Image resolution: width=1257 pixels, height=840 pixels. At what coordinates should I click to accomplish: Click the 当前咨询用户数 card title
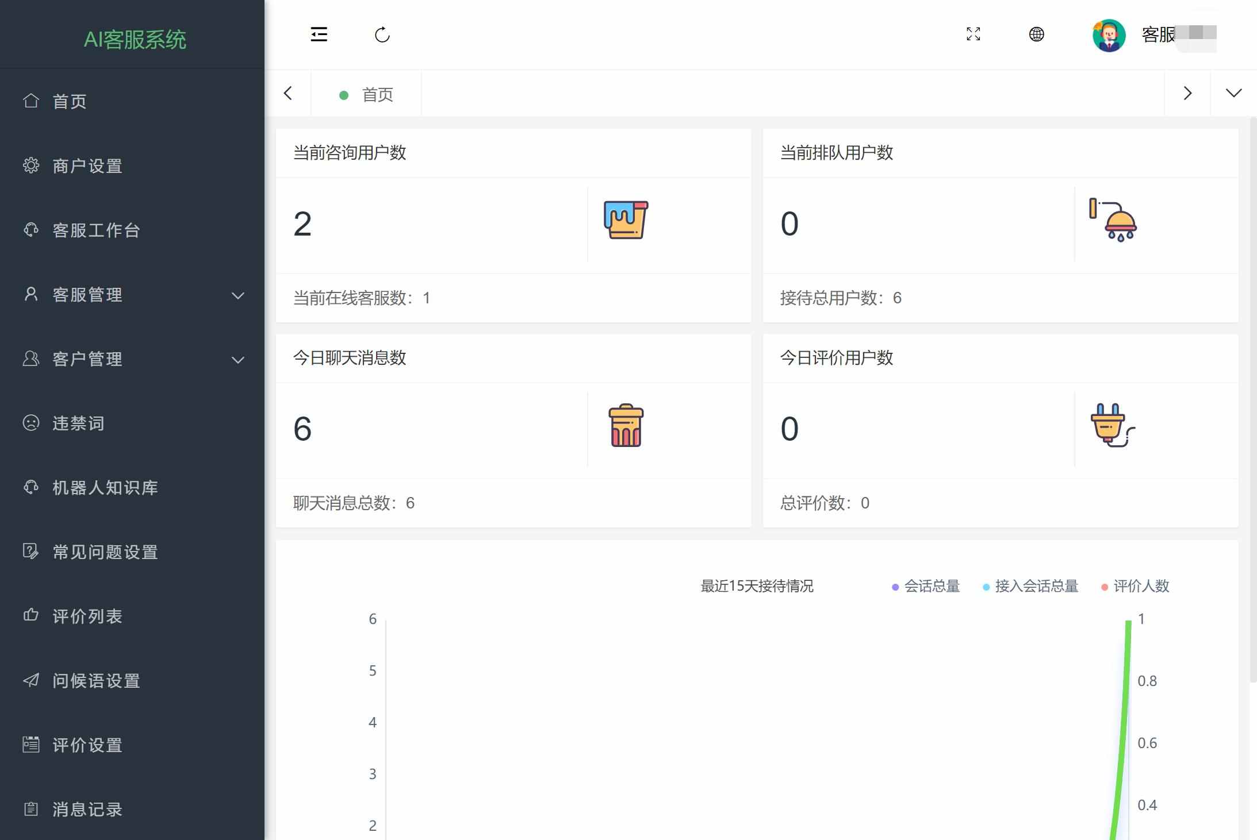[350, 153]
